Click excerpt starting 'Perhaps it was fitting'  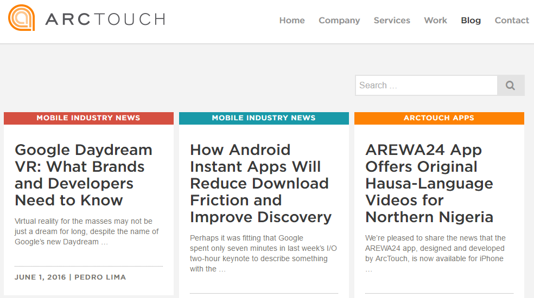pos(263,254)
